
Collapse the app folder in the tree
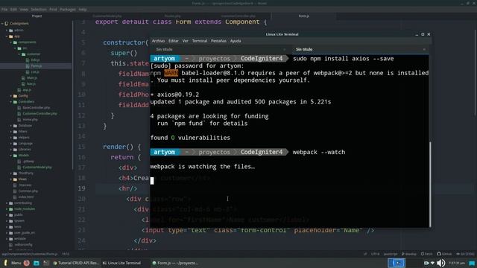[7, 36]
